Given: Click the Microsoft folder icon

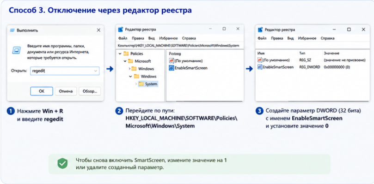Looking at the screenshot, I should click(130, 61).
